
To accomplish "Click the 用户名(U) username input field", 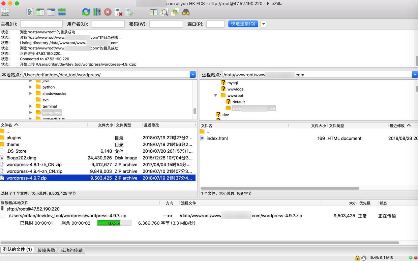I will pyautogui.click(x=108, y=24).
